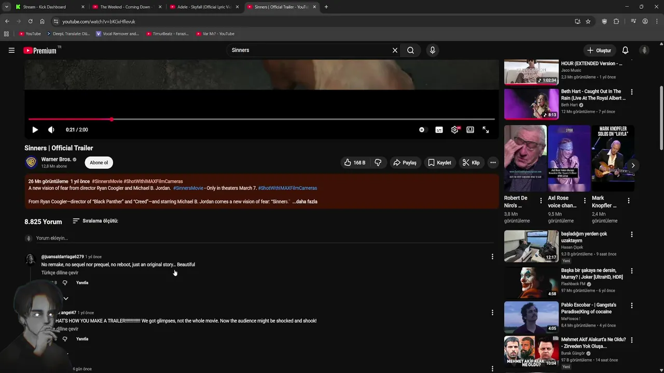Open the Vocal Remover bookmark
This screenshot has width=664, height=373.
[117, 34]
